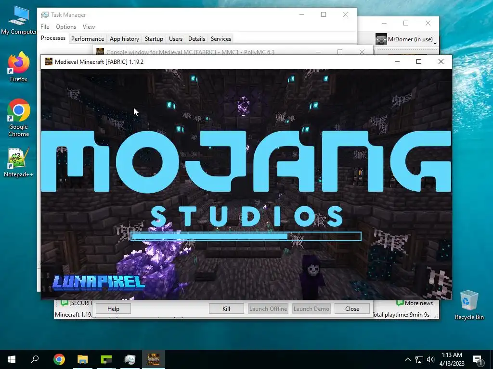Switch to the Users tab
This screenshot has height=369, width=493.
(x=175, y=39)
